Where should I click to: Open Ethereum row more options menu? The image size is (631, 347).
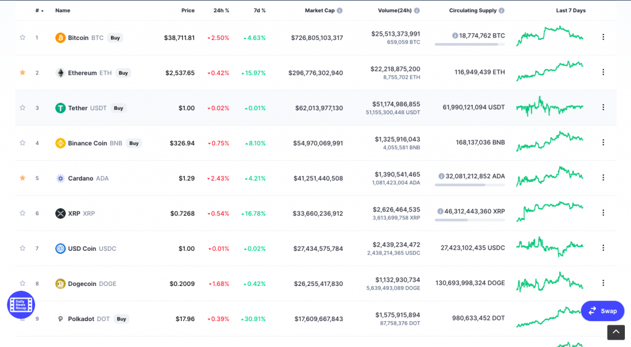pyautogui.click(x=603, y=72)
